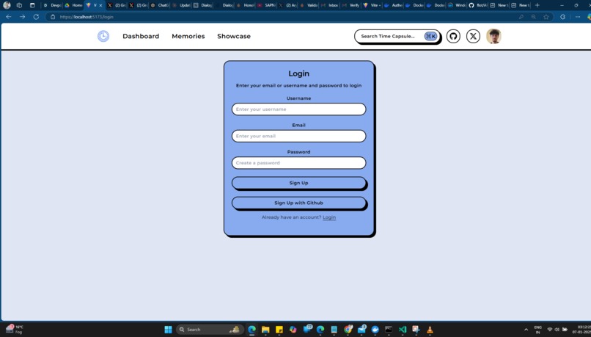The width and height of the screenshot is (591, 337).
Task: Open VLC media player from the taskbar
Action: (430, 330)
